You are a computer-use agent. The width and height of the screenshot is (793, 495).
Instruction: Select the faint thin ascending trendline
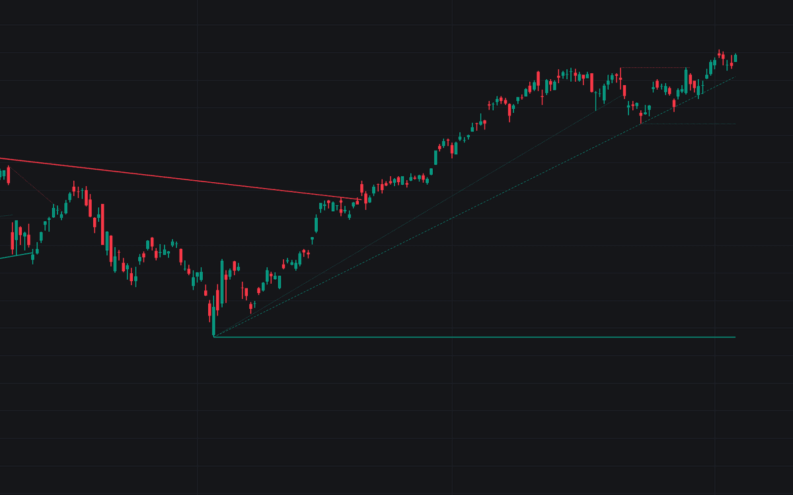click(418, 216)
